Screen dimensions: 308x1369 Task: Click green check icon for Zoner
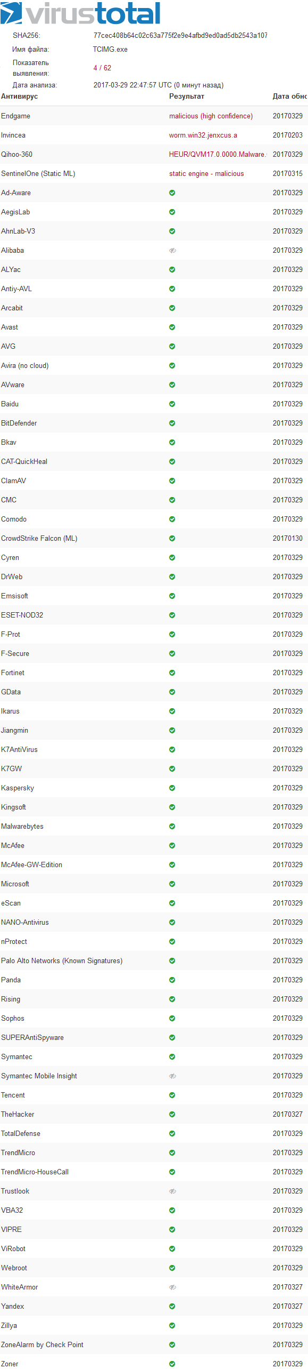point(172,1364)
